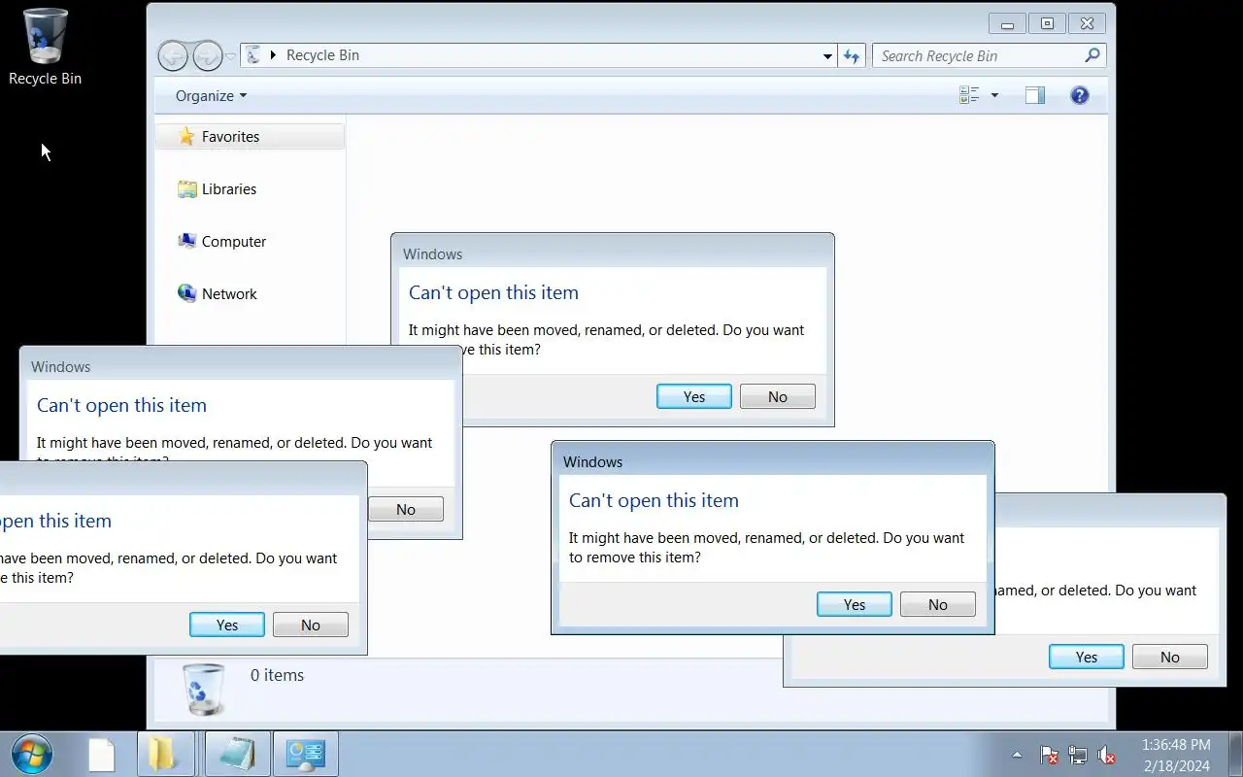Click the Libraries folder icon
1243x777 pixels.
[x=187, y=189]
